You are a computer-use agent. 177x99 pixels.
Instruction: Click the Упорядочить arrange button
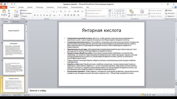[x=131, y=13]
